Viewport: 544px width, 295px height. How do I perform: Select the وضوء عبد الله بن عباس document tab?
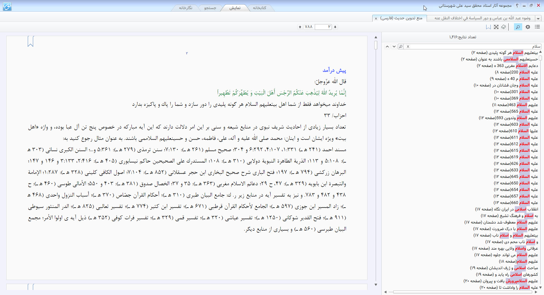[483, 18]
